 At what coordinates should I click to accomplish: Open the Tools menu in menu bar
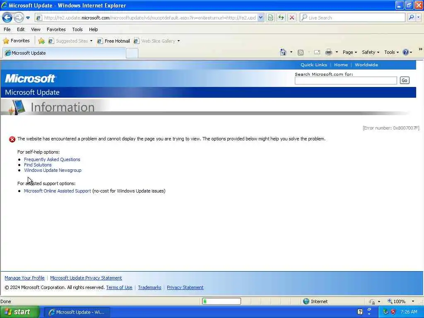[x=77, y=29]
